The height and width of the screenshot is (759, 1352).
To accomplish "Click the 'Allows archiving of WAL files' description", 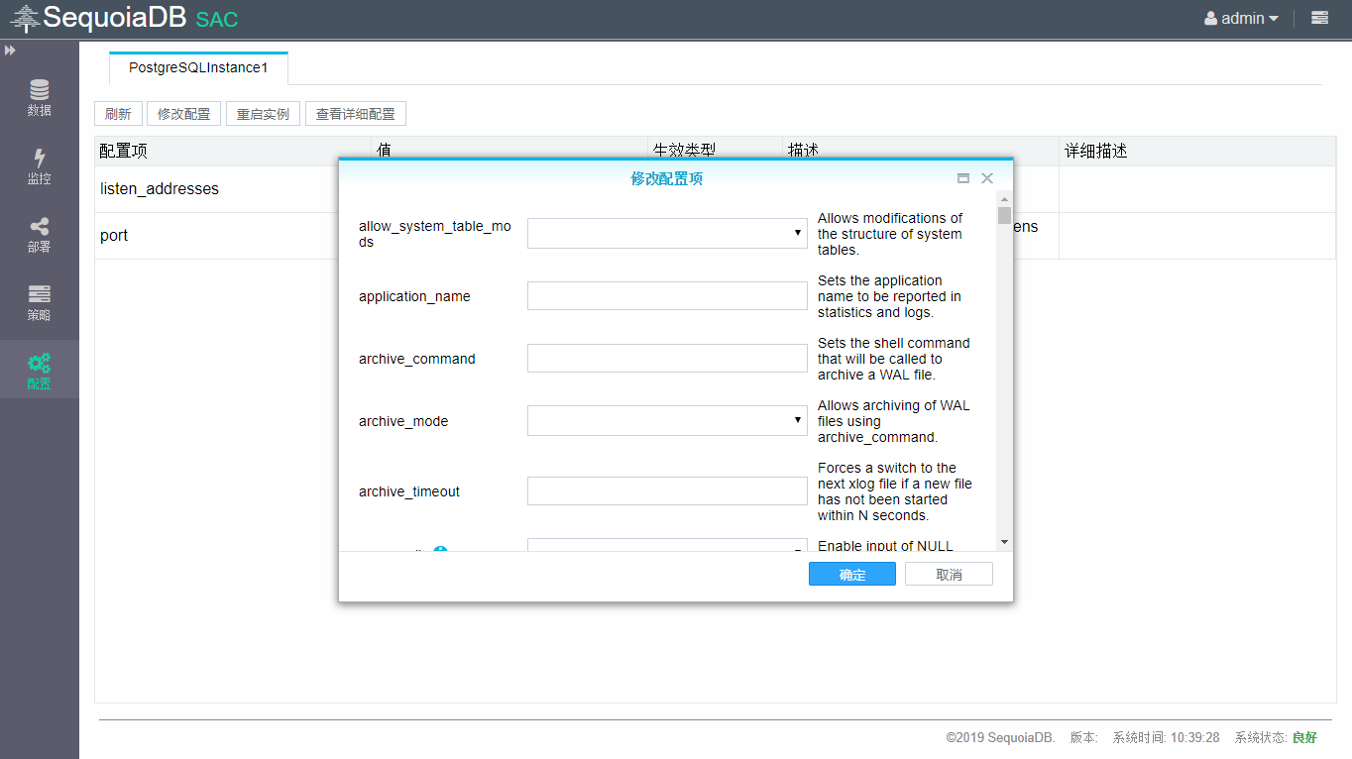I will (894, 421).
